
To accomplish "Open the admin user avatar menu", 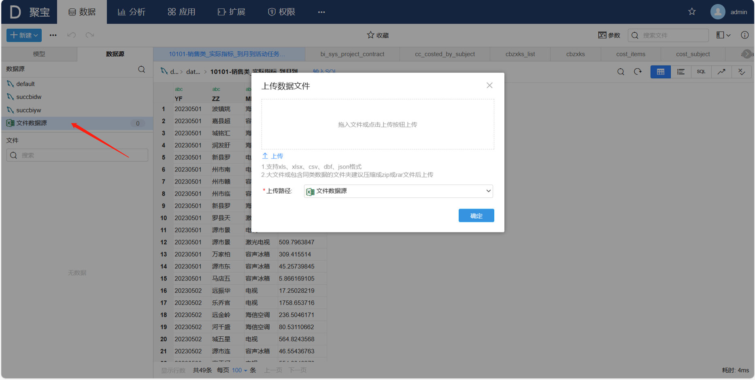I will (729, 12).
